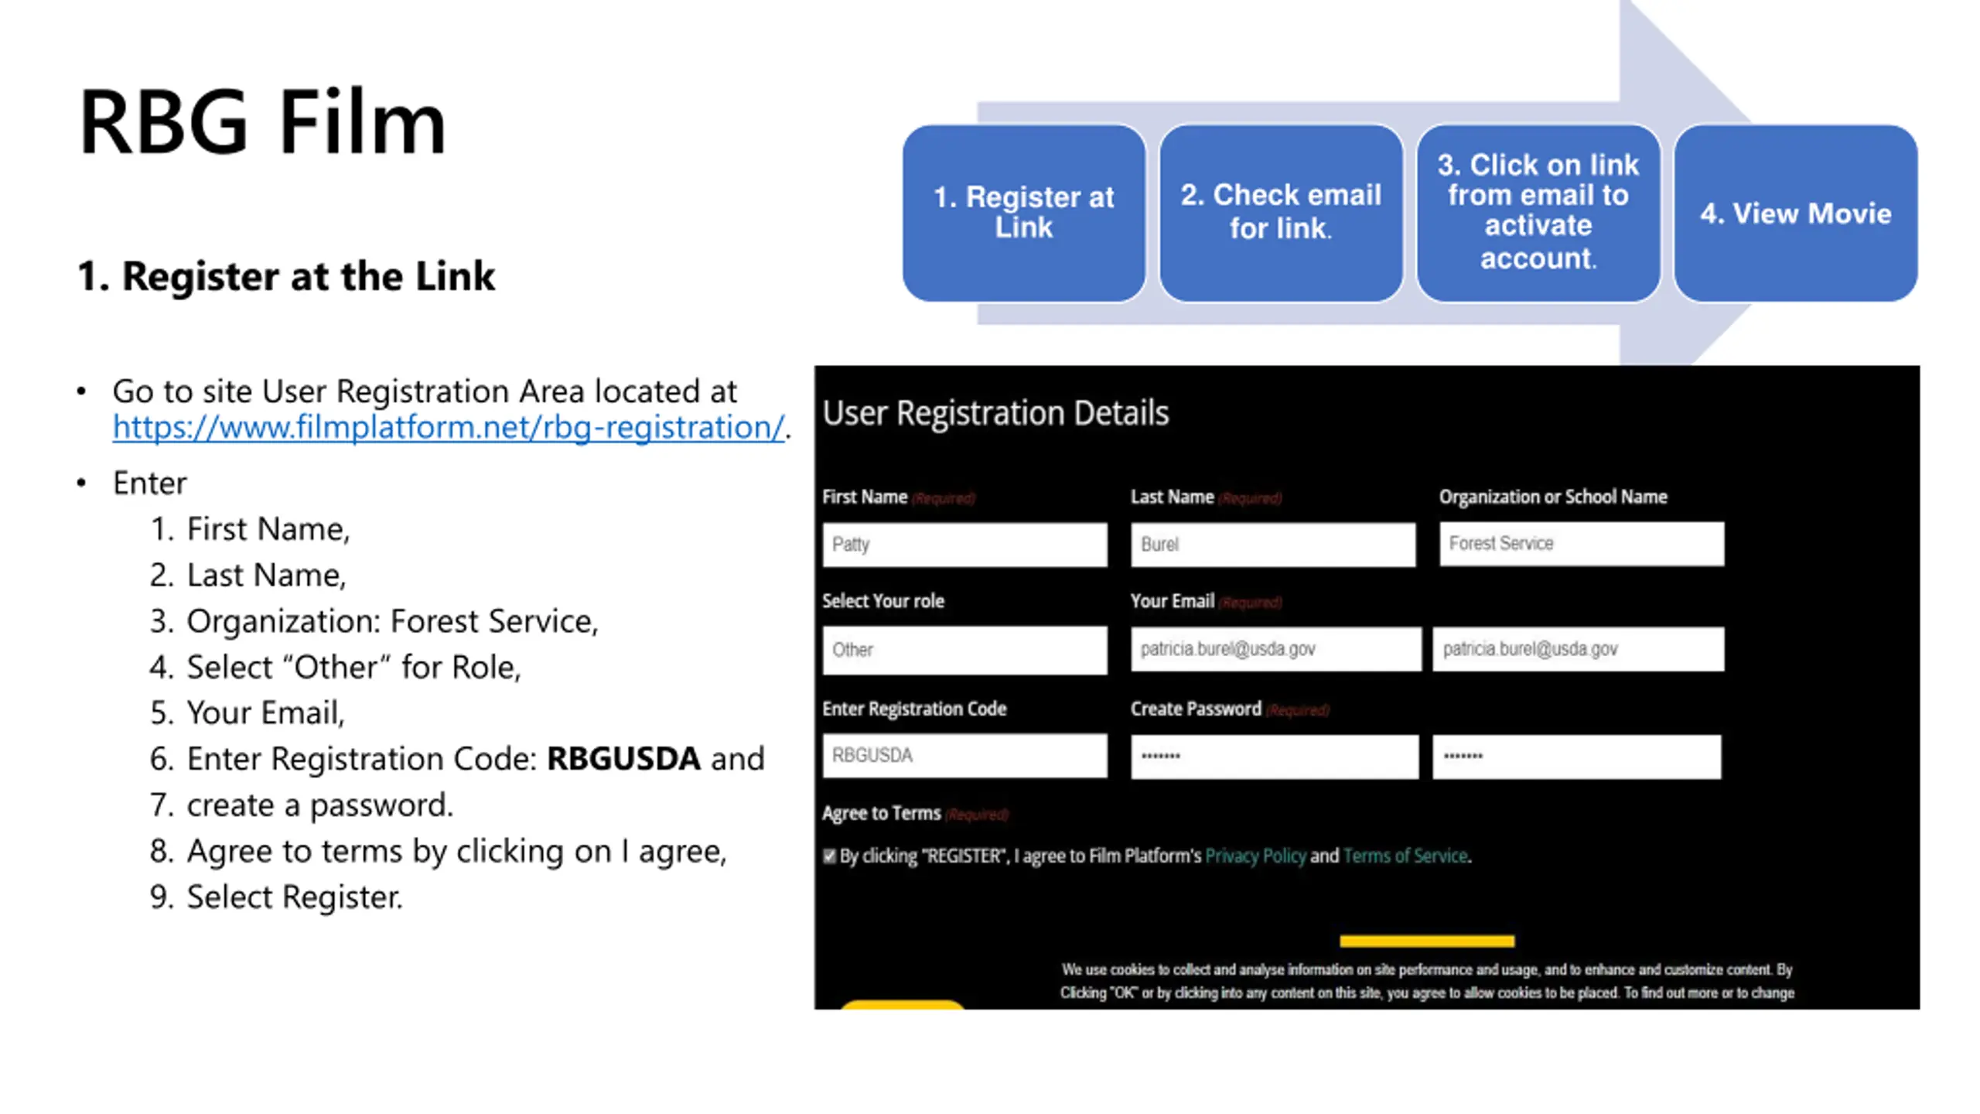Viewport: 1980px width, 1114px height.
Task: Click the User Registration Details heading
Action: click(995, 412)
